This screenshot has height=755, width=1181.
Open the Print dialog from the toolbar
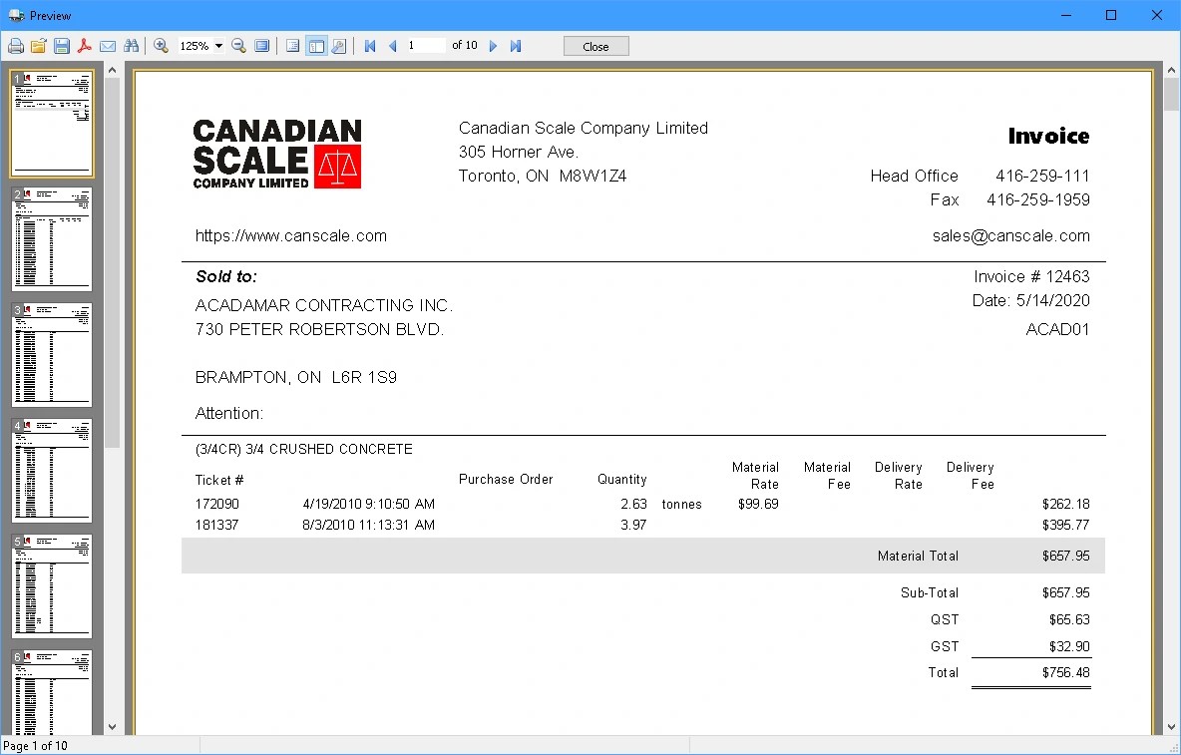16,45
